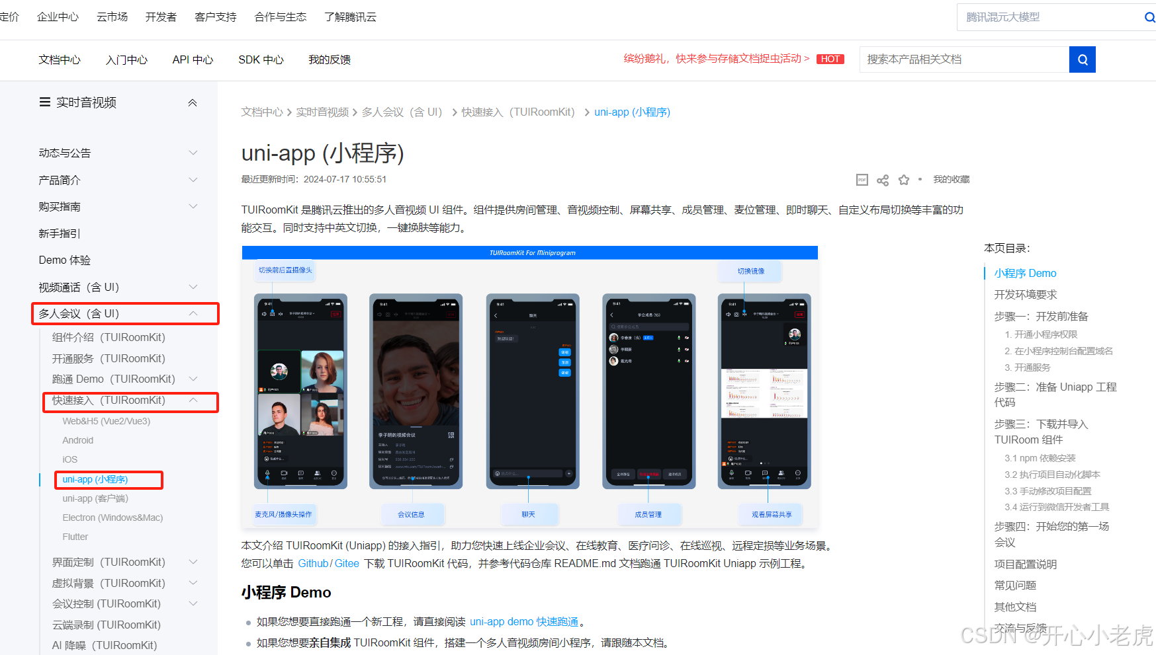Click the hamburger menu icon beside 实时音视频

45,102
